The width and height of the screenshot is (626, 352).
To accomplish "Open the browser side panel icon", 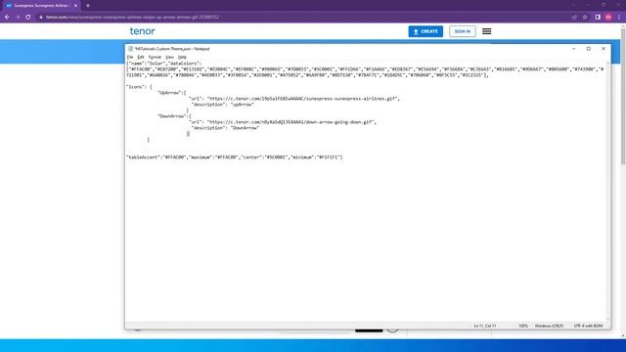I will click(x=598, y=18).
